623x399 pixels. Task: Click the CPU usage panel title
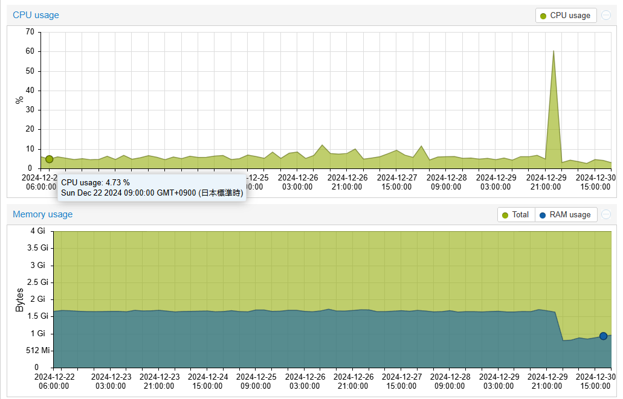[36, 15]
